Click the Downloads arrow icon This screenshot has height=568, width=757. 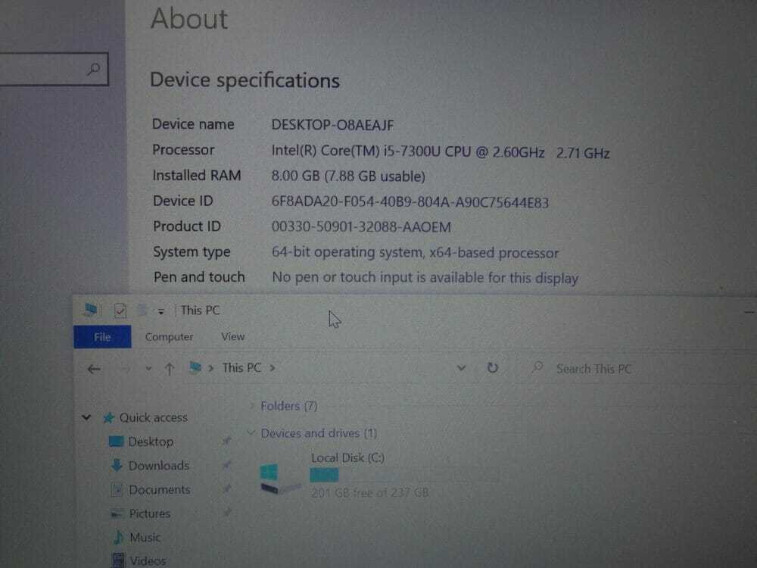(117, 465)
